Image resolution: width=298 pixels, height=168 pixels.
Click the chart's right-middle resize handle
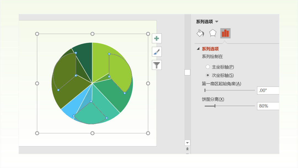[148, 83]
